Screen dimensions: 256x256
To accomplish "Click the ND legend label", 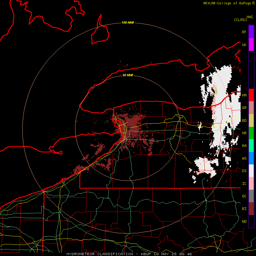I will click(244, 222).
